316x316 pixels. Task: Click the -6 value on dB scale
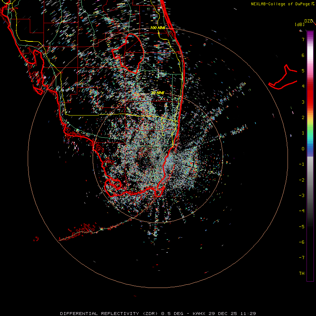click(x=302, y=242)
